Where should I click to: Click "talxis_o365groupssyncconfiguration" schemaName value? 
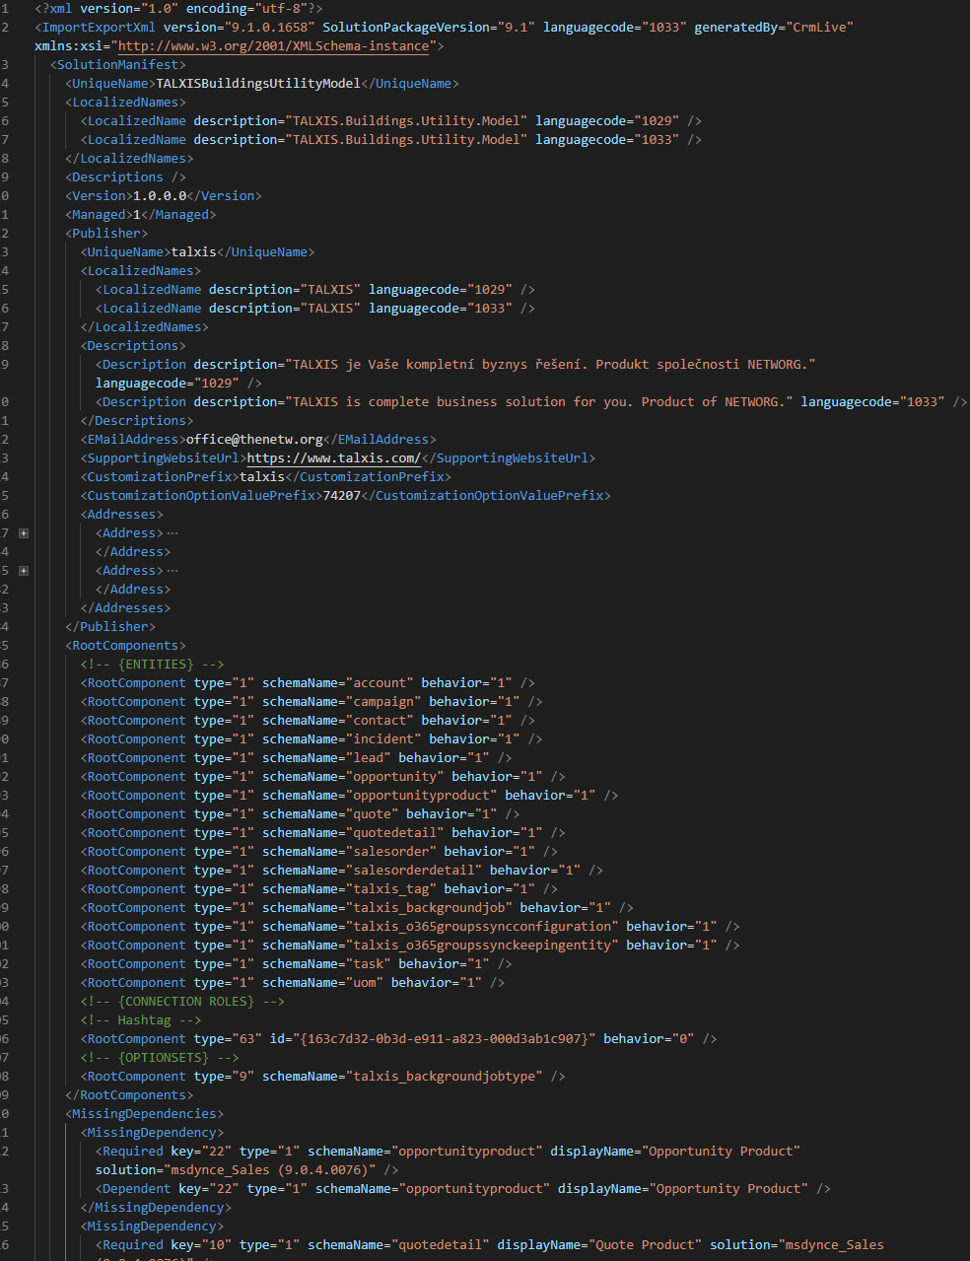pos(482,927)
